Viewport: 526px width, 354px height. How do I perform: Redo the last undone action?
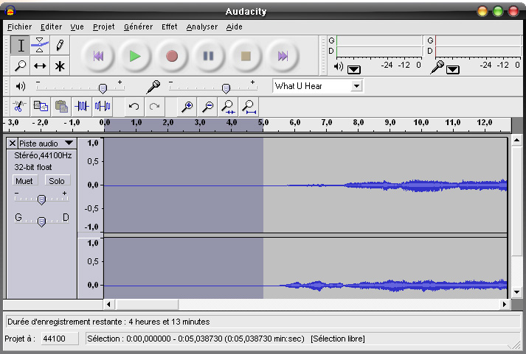click(154, 107)
